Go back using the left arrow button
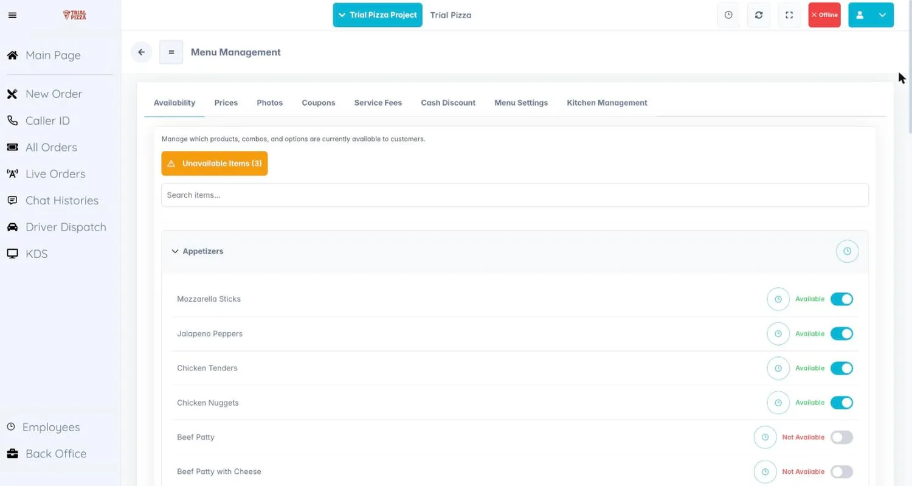This screenshot has width=912, height=486. pyautogui.click(x=141, y=52)
